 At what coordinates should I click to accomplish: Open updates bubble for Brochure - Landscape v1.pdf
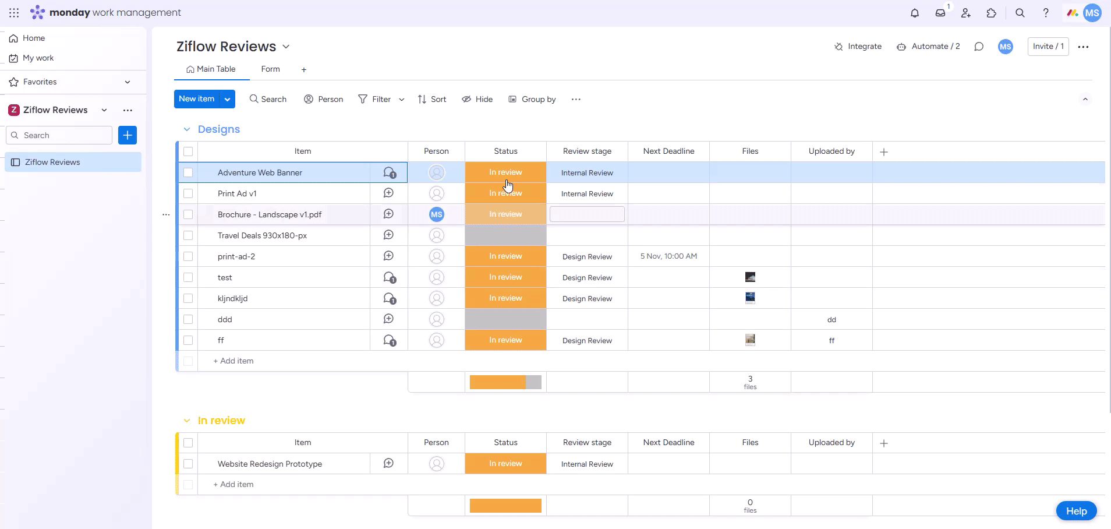pyautogui.click(x=388, y=214)
